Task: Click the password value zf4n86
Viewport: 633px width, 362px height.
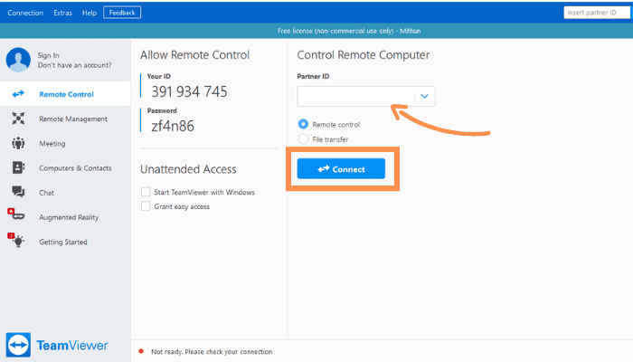Action: click(173, 126)
